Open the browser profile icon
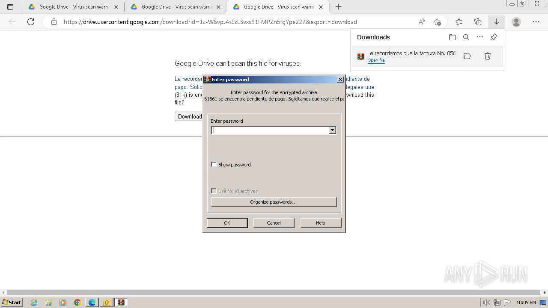 point(516,22)
